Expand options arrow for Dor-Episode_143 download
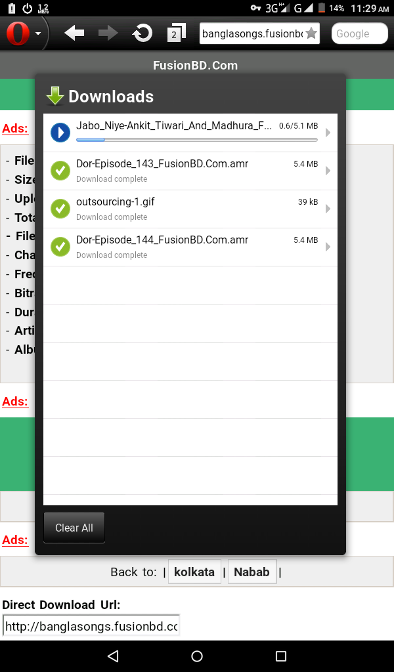 tap(328, 171)
